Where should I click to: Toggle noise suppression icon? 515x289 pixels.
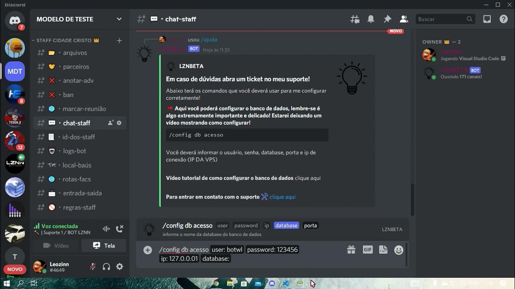coord(106,229)
